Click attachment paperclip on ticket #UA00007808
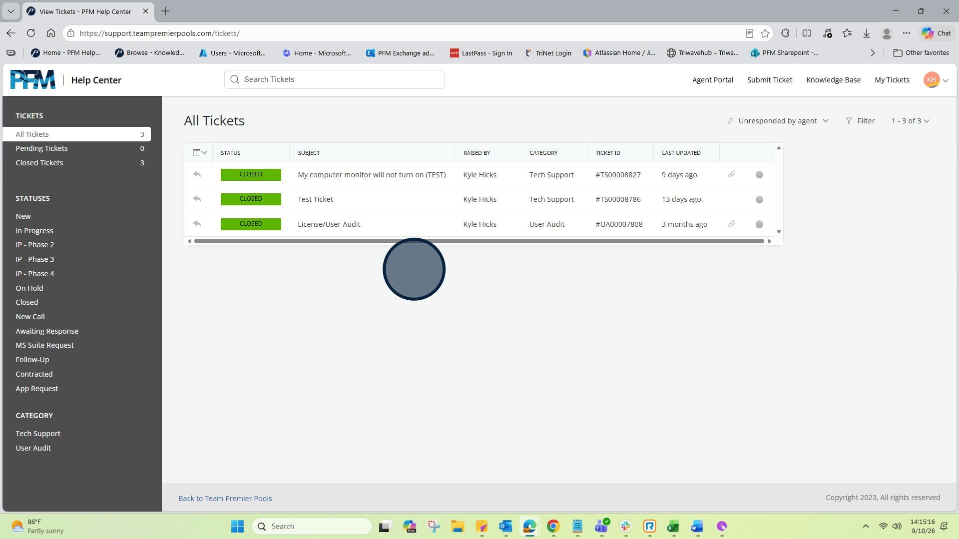This screenshot has height=539, width=959. pos(731,224)
